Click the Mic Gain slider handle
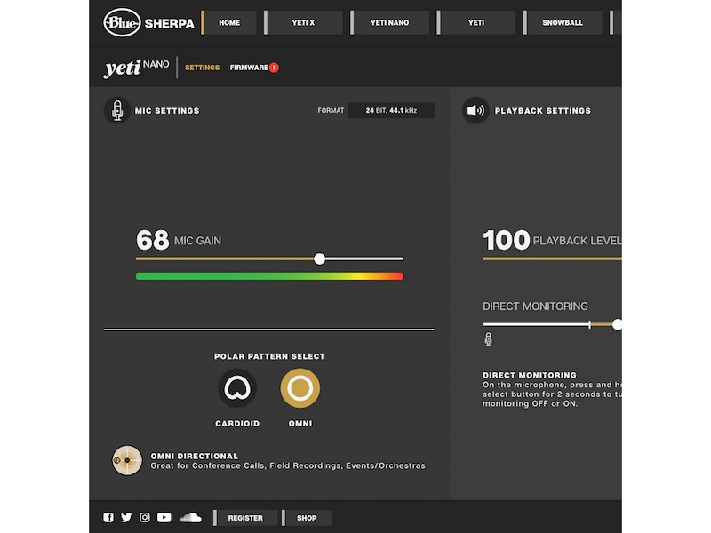 coord(320,259)
